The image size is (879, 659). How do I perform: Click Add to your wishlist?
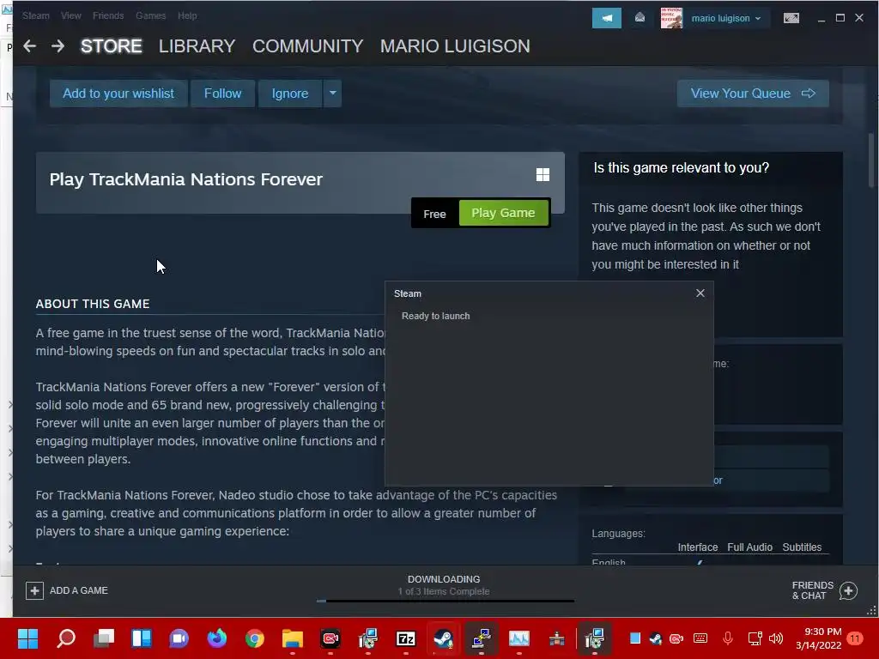pos(118,93)
